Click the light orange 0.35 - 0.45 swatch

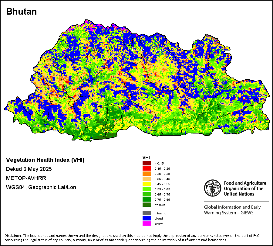pyautogui.click(x=147, y=179)
